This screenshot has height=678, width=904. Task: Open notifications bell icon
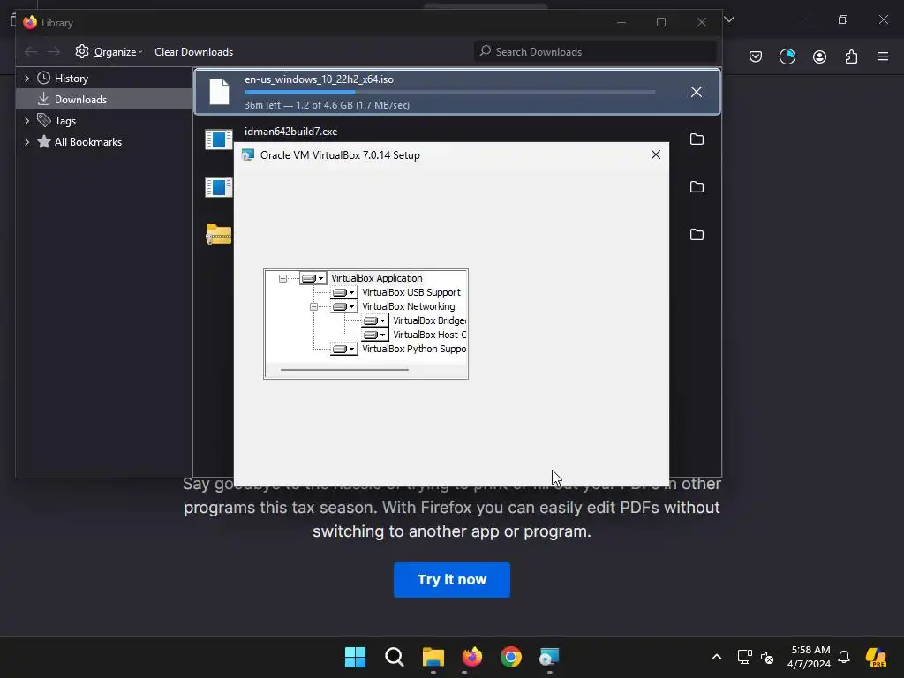point(844,657)
